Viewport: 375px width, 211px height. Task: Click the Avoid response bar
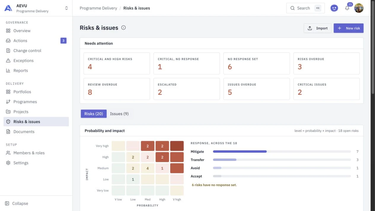click(282, 168)
